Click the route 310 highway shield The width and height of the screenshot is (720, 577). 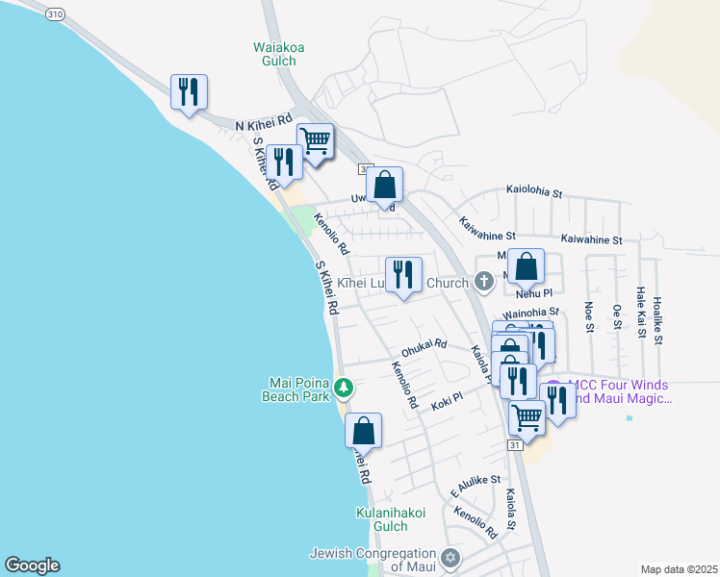click(55, 14)
